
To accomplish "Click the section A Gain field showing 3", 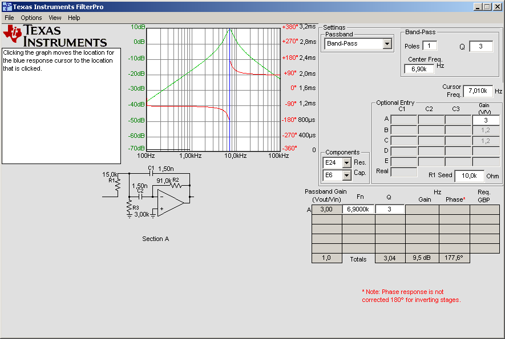I will pyautogui.click(x=486, y=120).
